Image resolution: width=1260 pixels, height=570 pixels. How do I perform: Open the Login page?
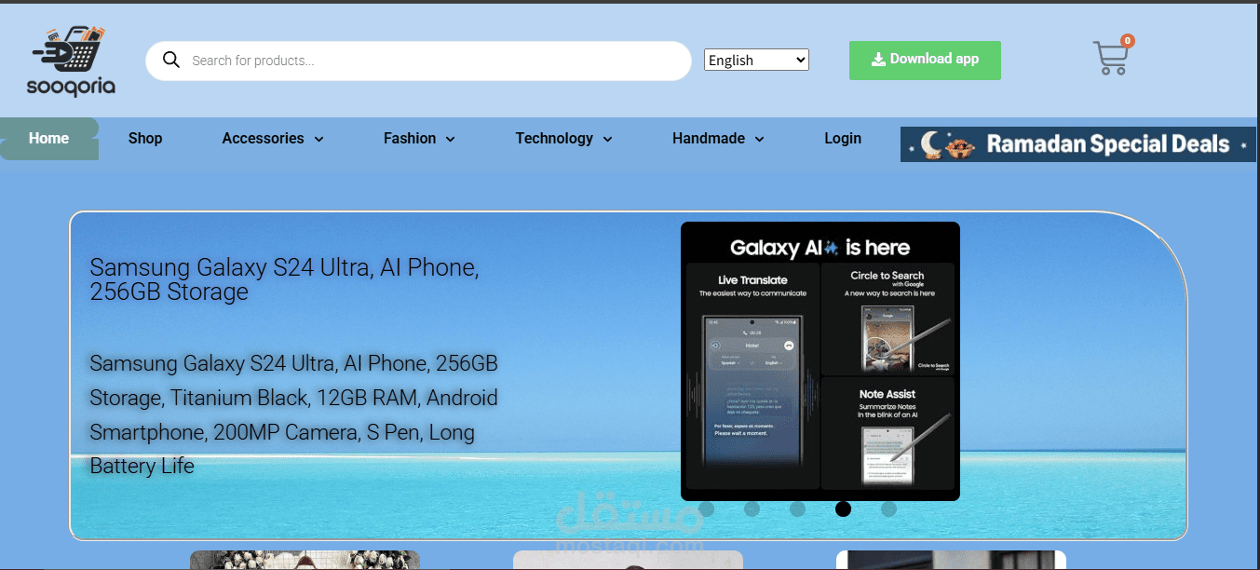pos(843,139)
